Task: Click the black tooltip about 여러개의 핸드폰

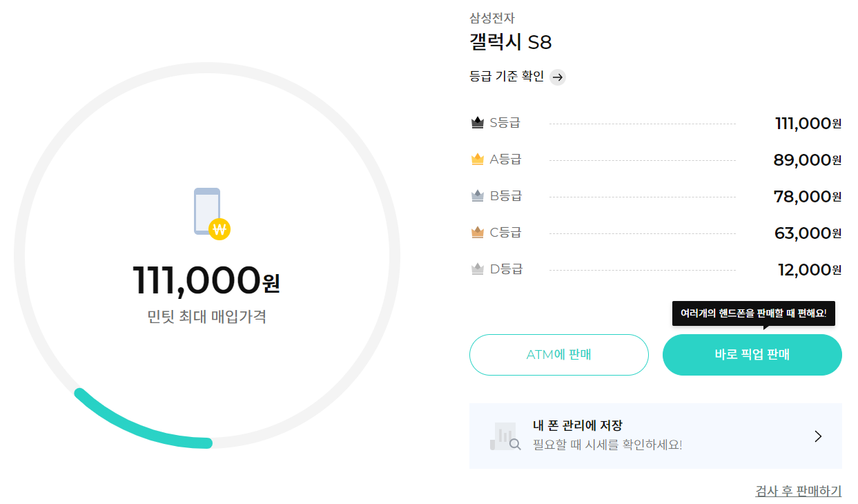Action: [754, 313]
